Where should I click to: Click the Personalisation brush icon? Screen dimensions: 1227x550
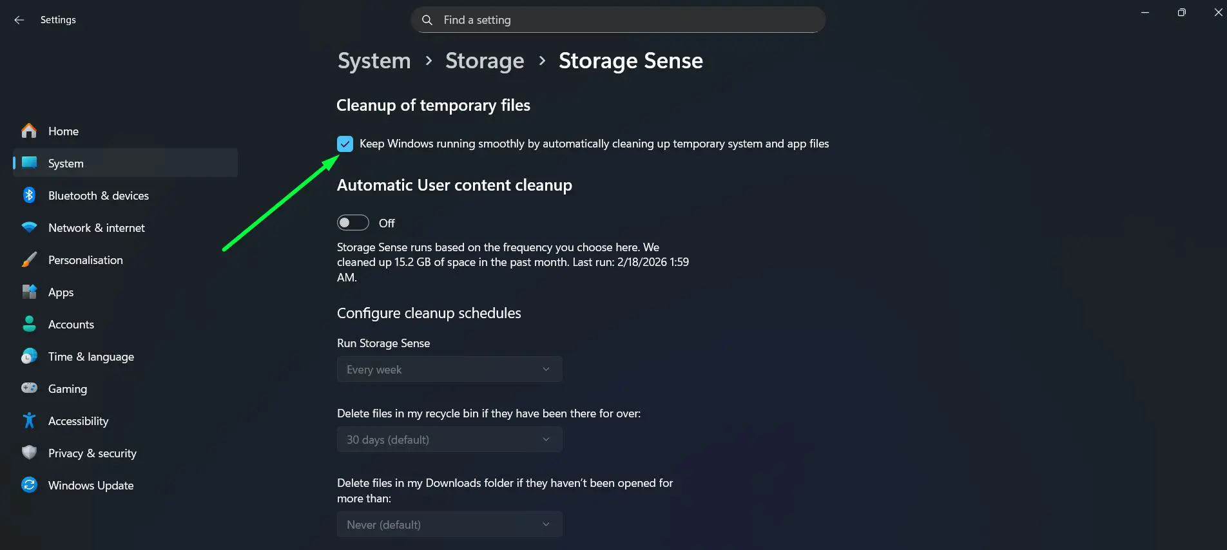pos(29,260)
